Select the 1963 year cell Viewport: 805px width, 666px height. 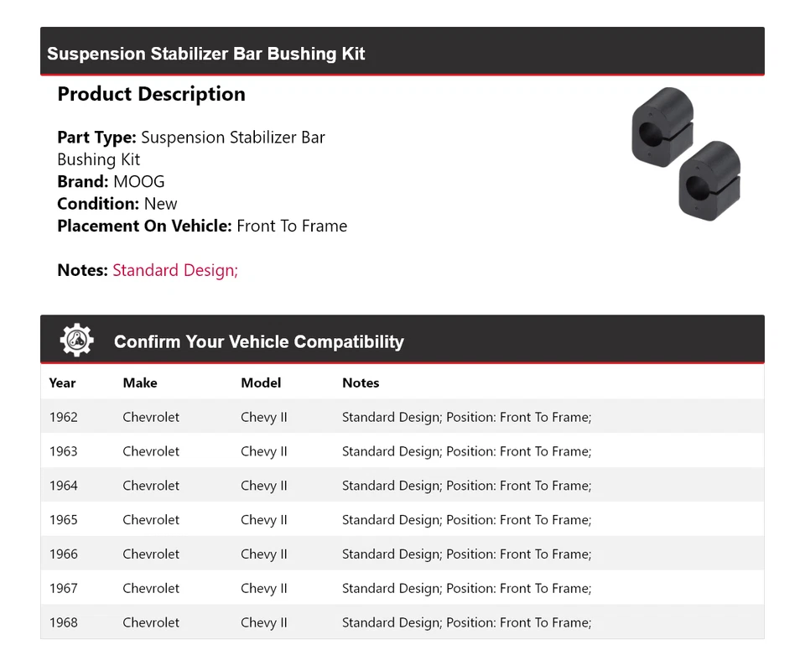[63, 451]
